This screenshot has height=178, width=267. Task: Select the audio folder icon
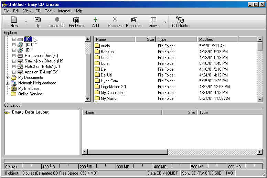click(x=97, y=46)
